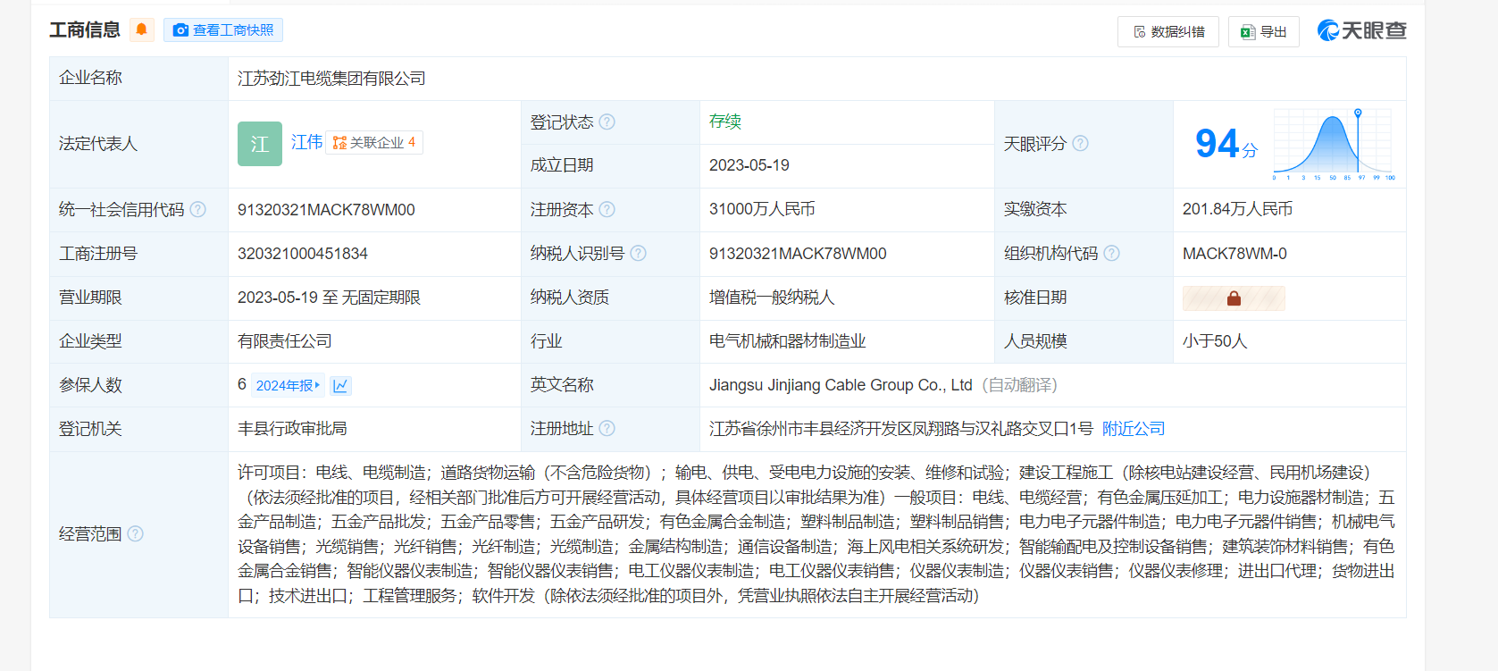Select company type 有限责任公司
This screenshot has width=1498, height=671.
[x=285, y=341]
